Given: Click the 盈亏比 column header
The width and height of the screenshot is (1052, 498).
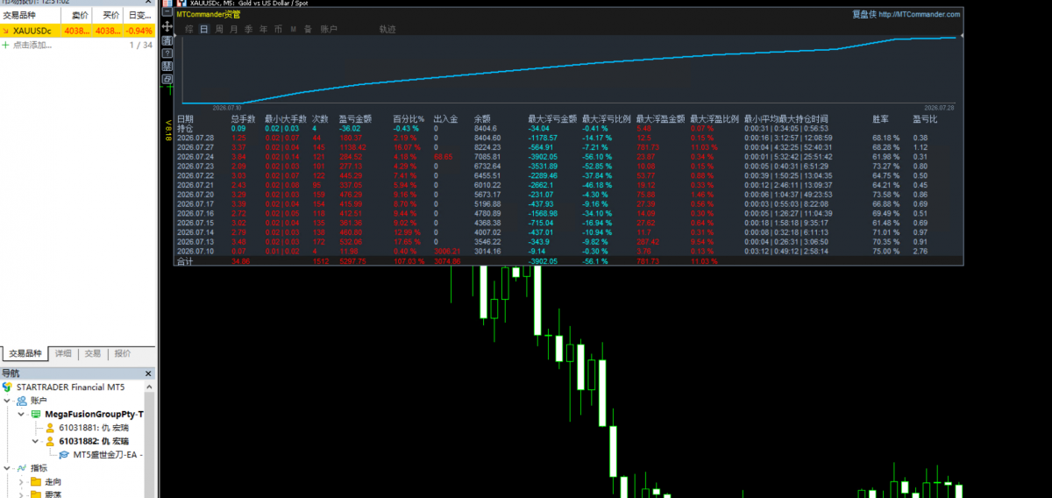Looking at the screenshot, I should [x=926, y=118].
